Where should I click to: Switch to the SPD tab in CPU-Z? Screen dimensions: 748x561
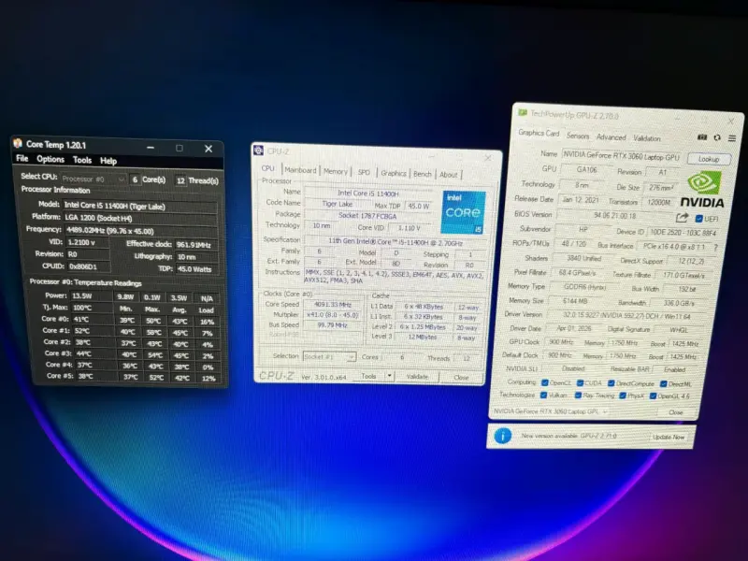pyautogui.click(x=364, y=172)
